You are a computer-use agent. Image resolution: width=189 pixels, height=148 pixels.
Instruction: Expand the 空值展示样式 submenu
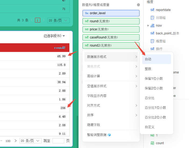(111, 86)
